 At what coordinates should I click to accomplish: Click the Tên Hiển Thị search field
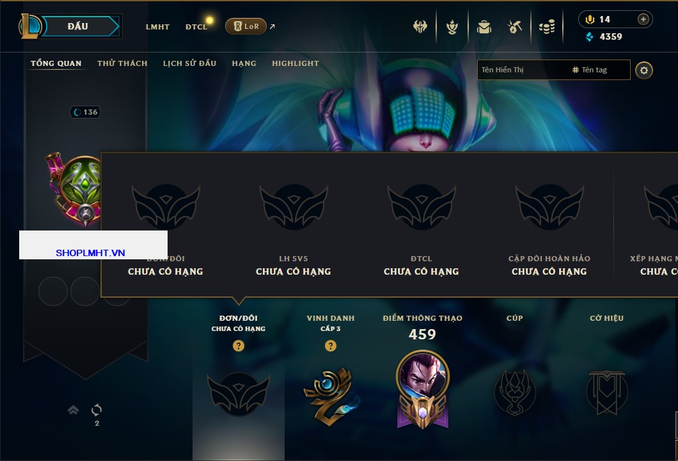pos(524,70)
